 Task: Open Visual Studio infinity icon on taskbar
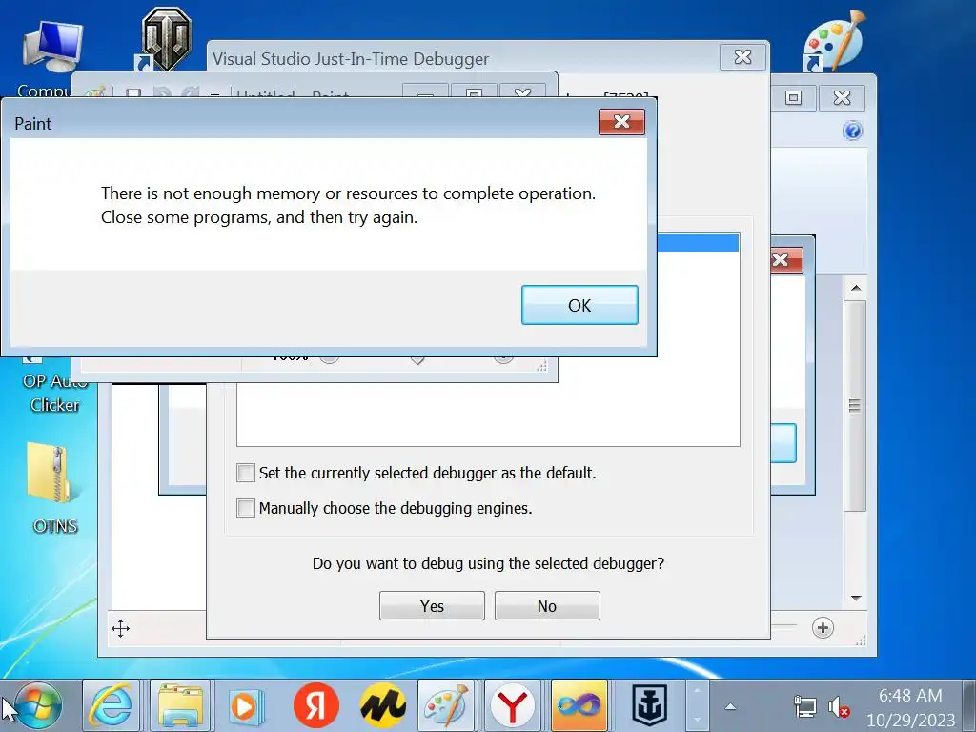[x=579, y=706]
